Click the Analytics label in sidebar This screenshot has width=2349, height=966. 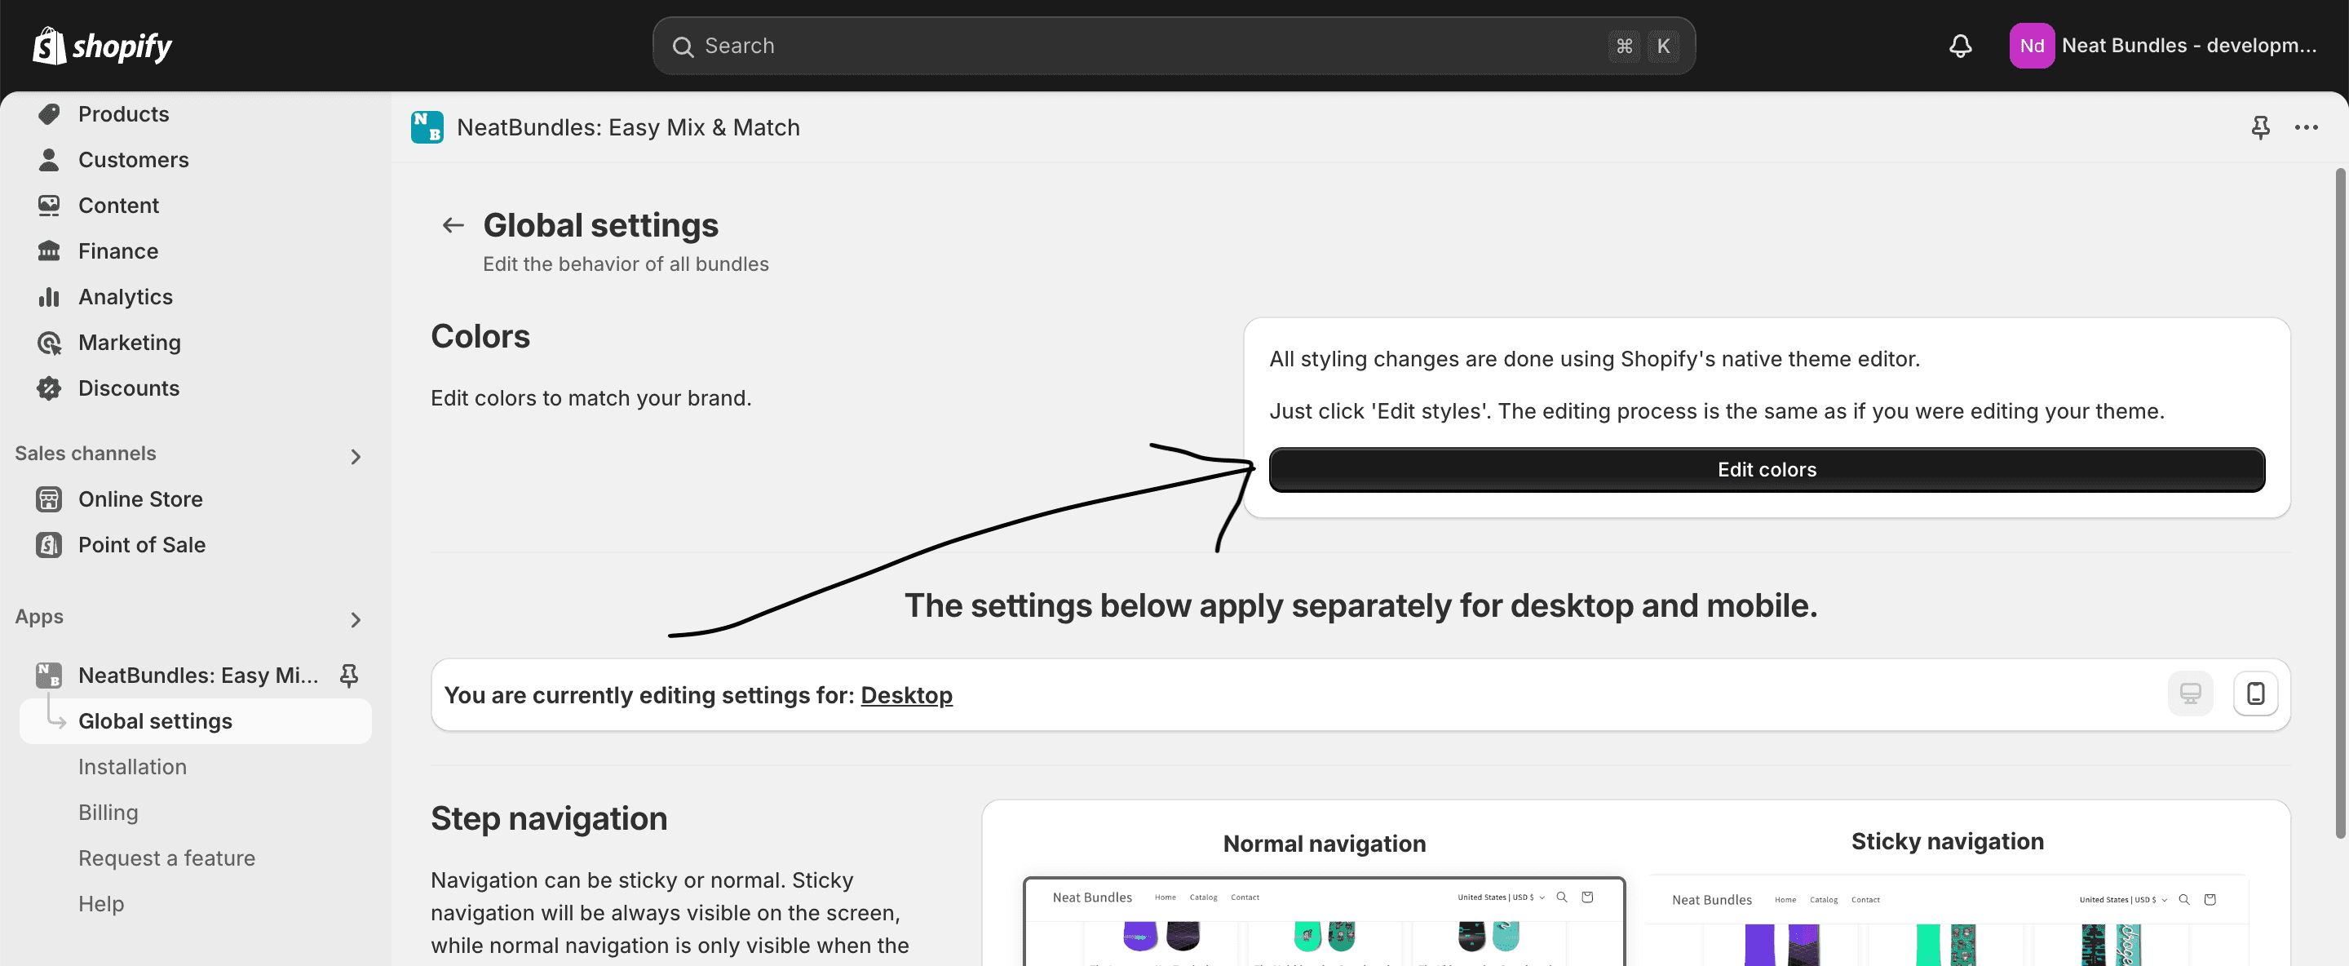[125, 296]
